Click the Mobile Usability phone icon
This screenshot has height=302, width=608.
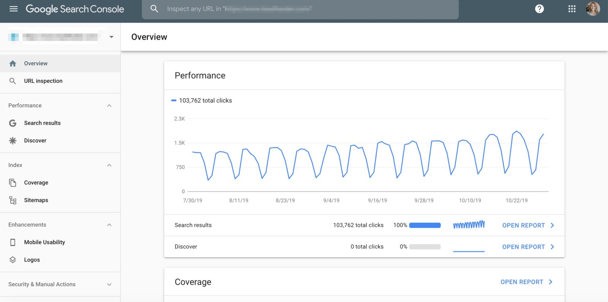point(13,242)
